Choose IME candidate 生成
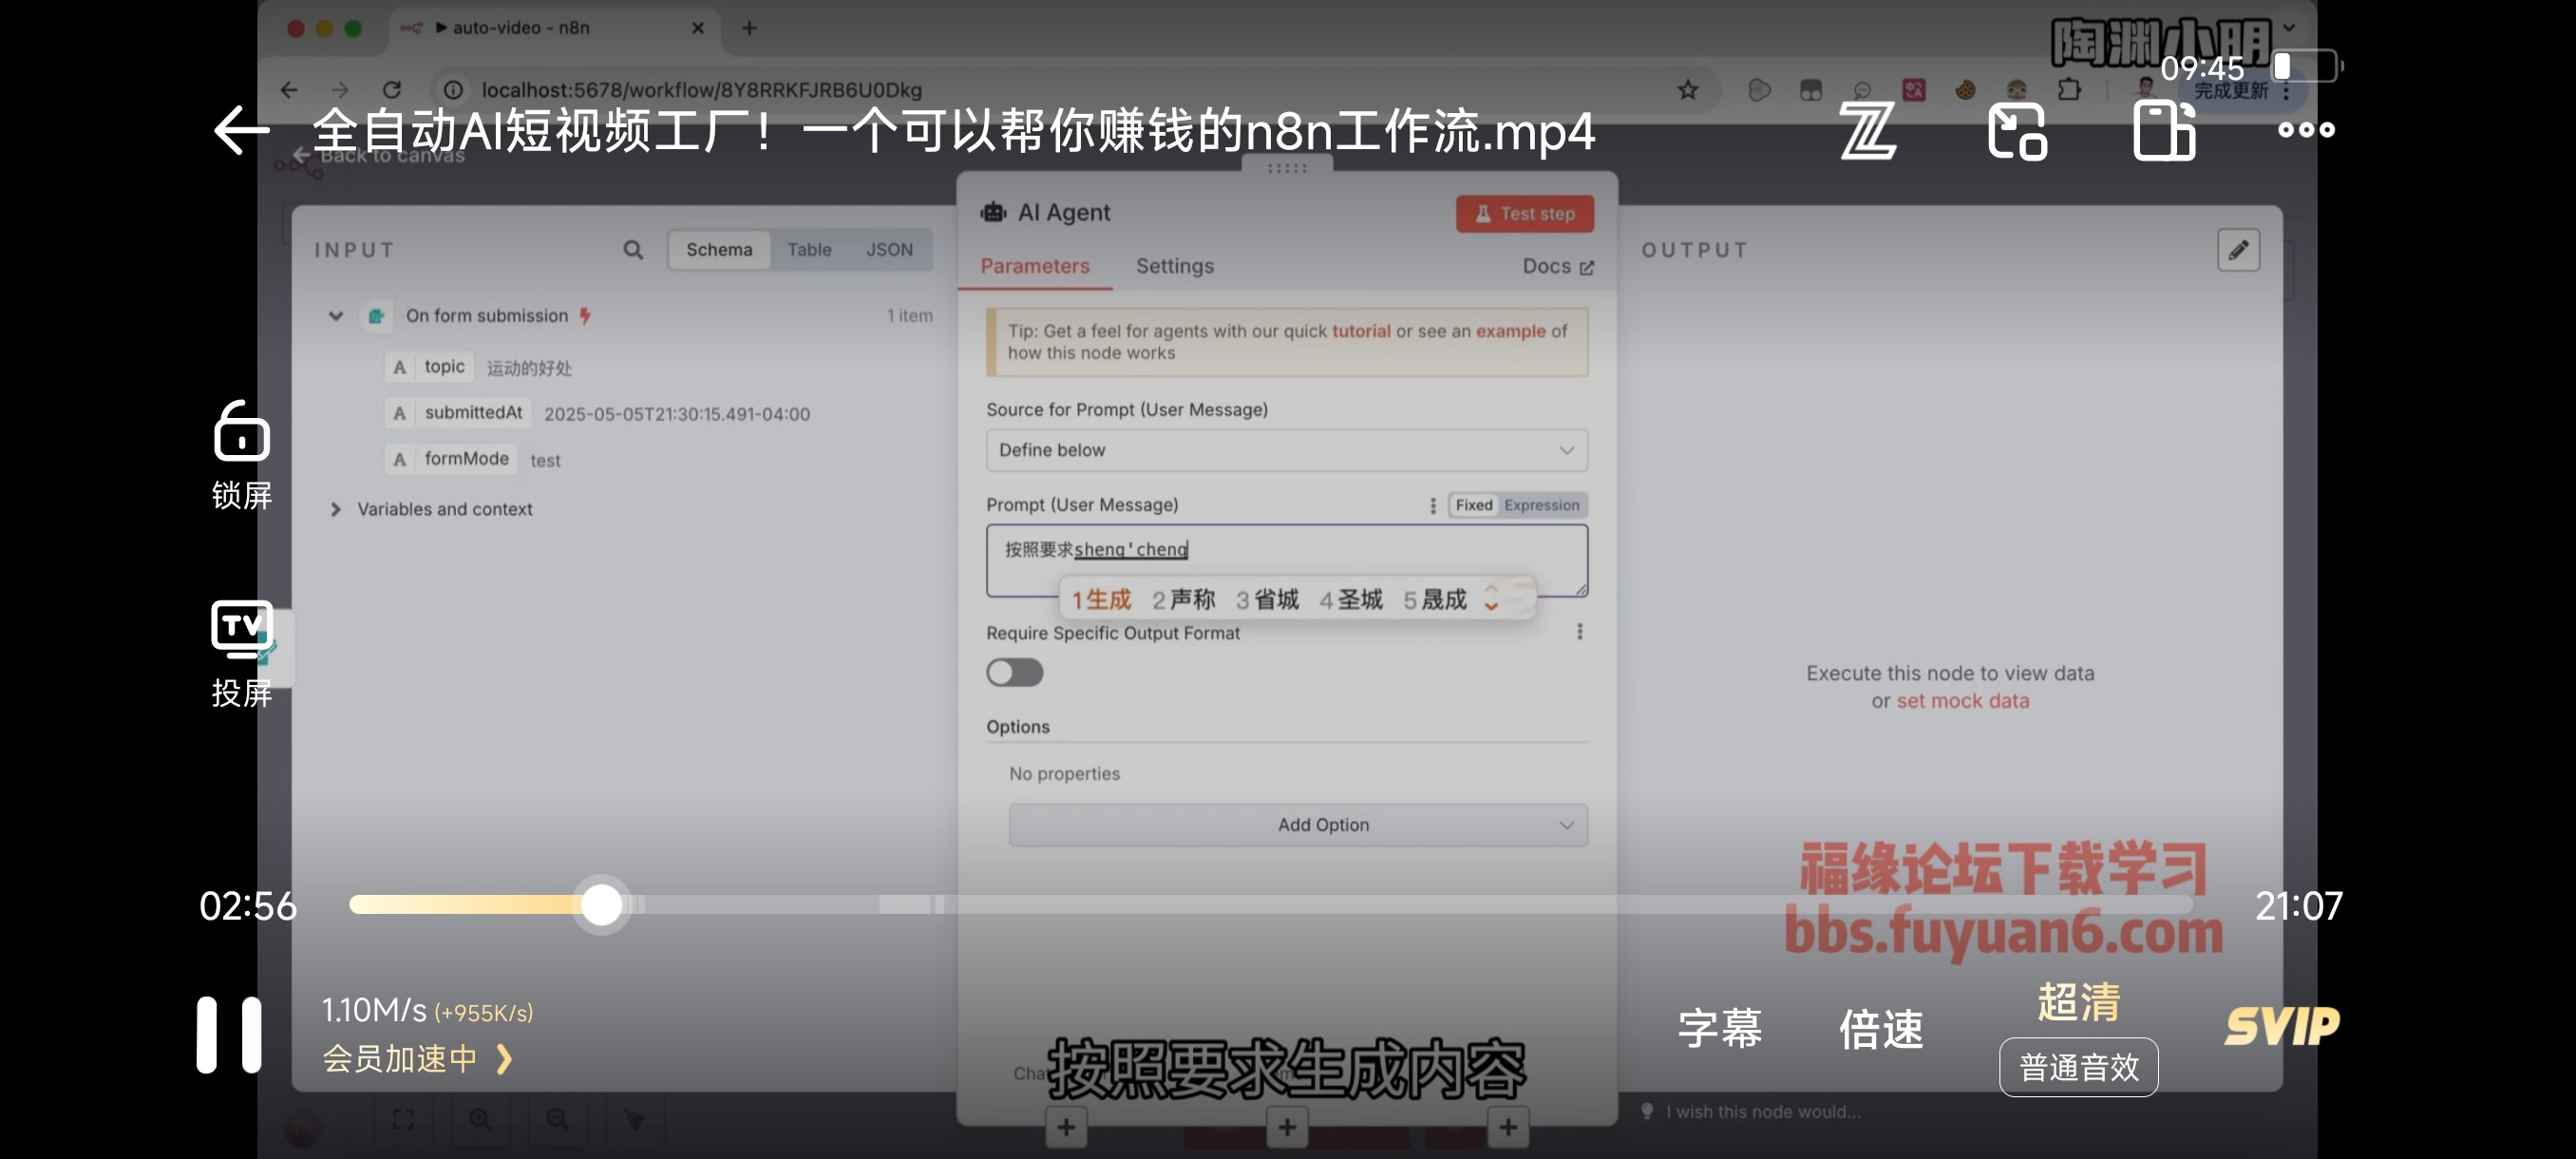 pos(1101,599)
